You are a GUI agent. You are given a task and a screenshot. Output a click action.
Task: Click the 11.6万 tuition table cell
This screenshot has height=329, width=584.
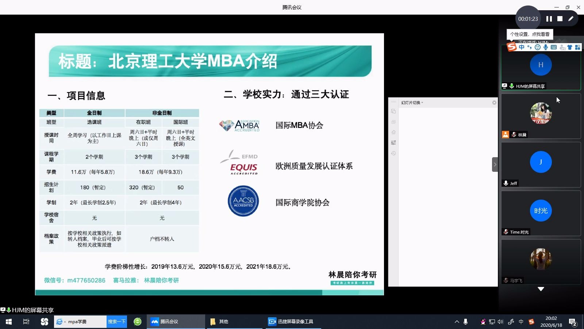(x=94, y=172)
